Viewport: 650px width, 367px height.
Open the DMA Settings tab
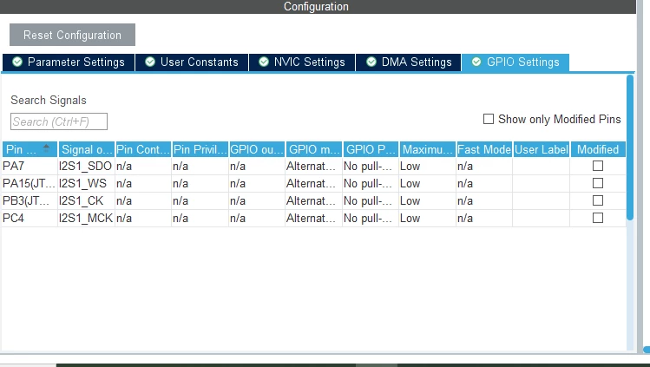point(409,62)
